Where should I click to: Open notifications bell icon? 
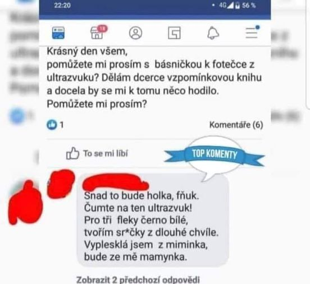click(x=213, y=33)
